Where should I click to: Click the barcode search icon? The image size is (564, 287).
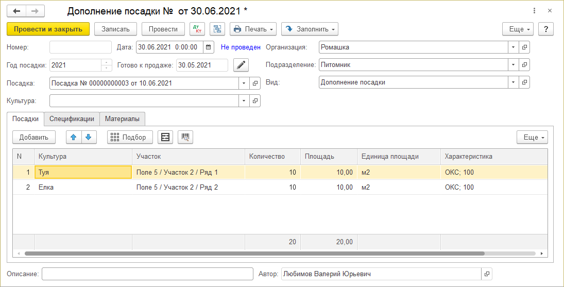click(185, 137)
